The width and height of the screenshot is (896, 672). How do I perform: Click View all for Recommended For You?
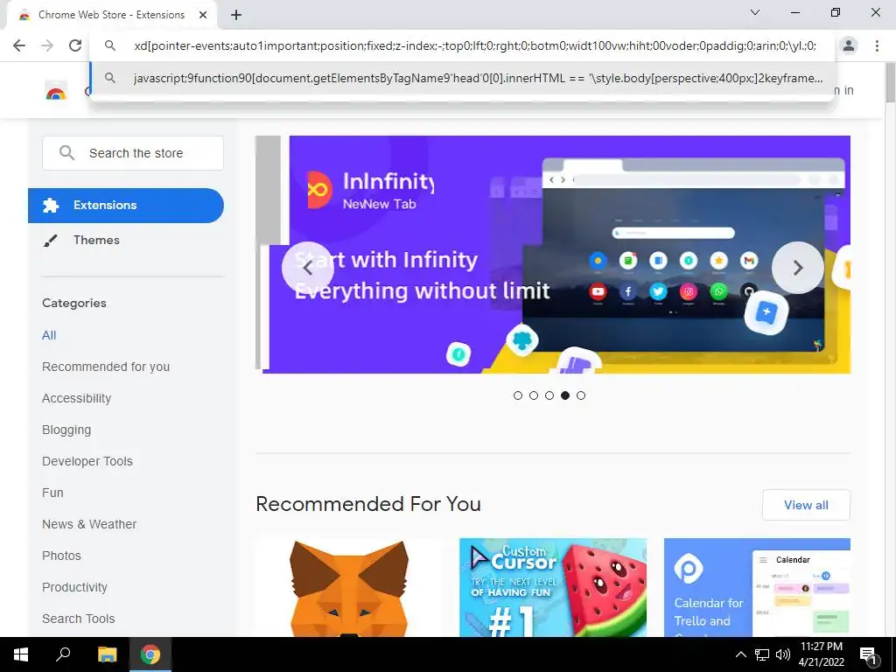point(806,505)
